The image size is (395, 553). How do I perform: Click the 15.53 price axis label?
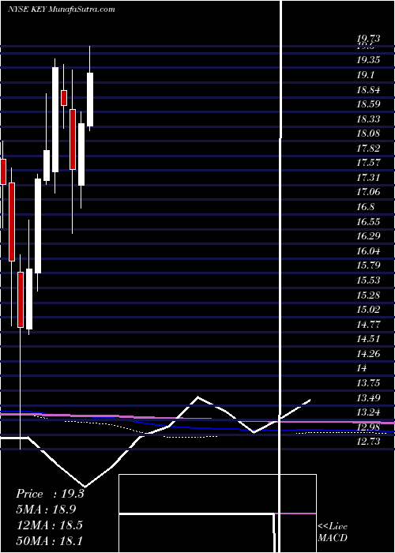click(x=368, y=280)
